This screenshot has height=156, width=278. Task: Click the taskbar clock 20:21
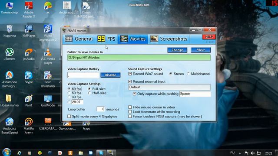tap(268, 153)
